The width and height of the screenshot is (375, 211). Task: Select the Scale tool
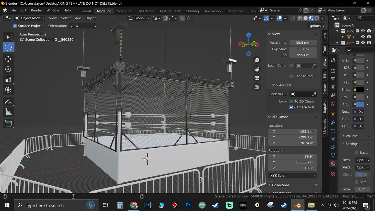pyautogui.click(x=8, y=79)
